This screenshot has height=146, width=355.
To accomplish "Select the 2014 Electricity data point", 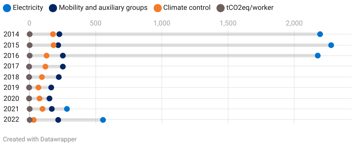I will pyautogui.click(x=320, y=34).
